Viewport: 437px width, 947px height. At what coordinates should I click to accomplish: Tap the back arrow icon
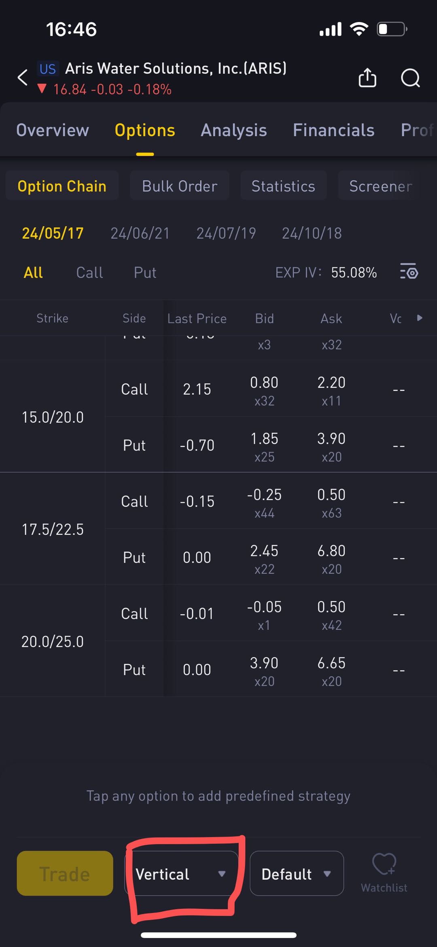23,77
